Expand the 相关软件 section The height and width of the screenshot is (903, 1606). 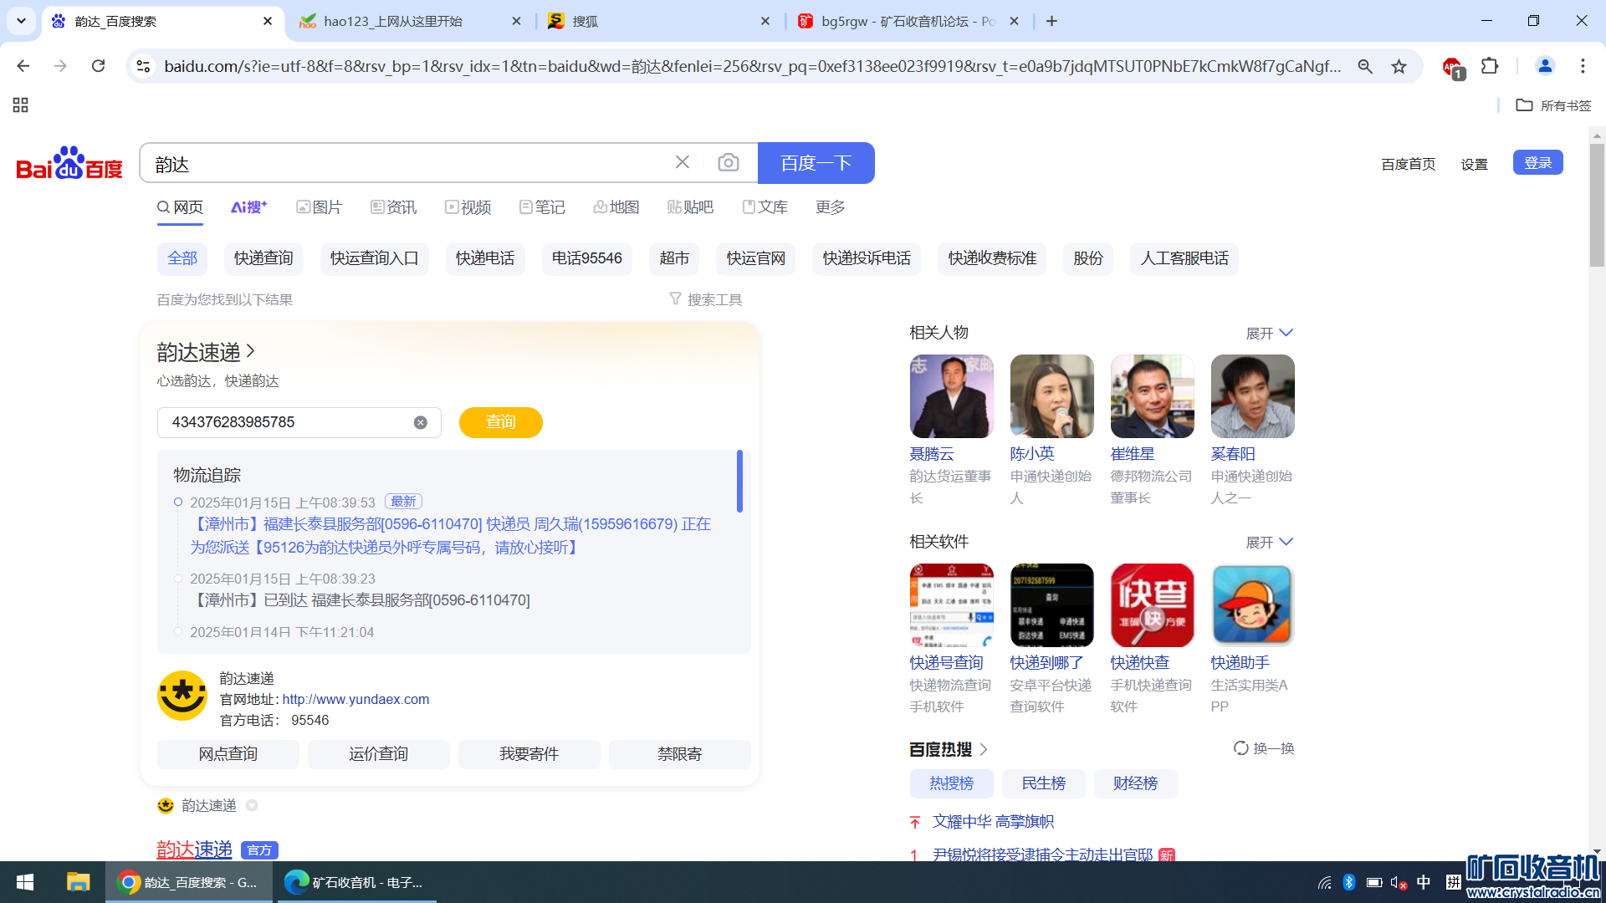(1269, 542)
